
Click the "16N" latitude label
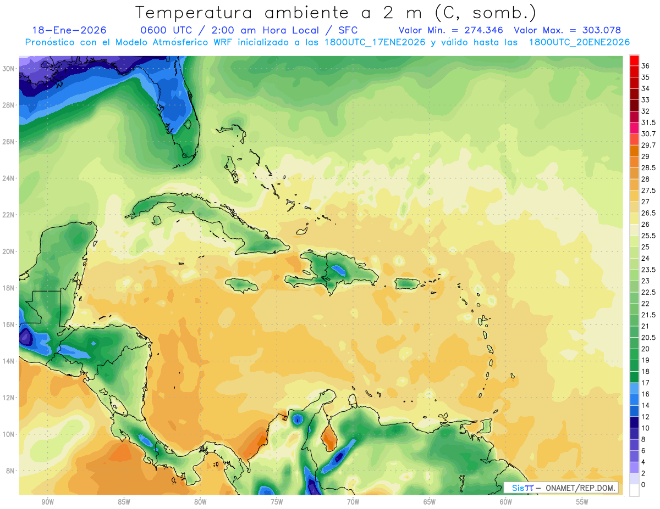(9, 325)
